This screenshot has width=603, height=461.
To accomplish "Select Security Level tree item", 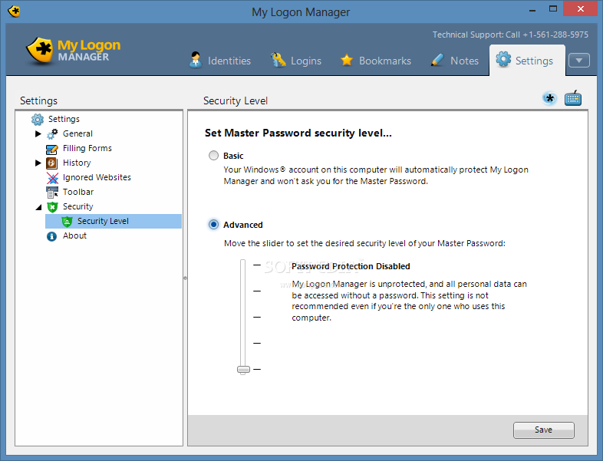I will [114, 222].
